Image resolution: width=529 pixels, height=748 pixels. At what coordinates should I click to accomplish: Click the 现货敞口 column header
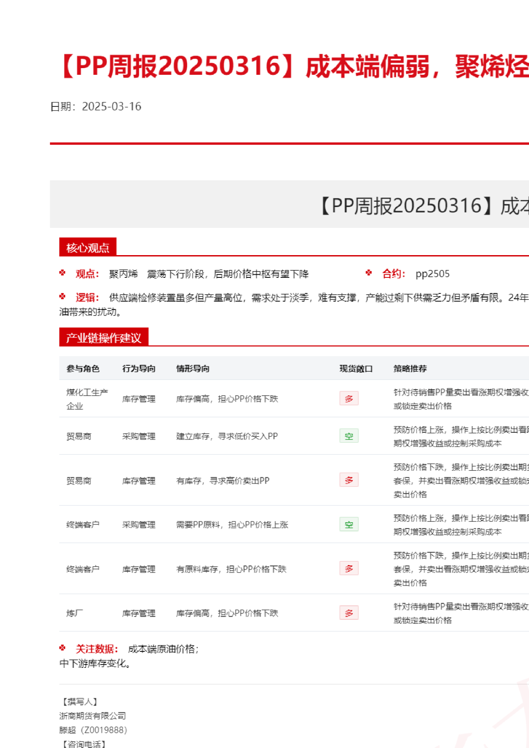356,369
